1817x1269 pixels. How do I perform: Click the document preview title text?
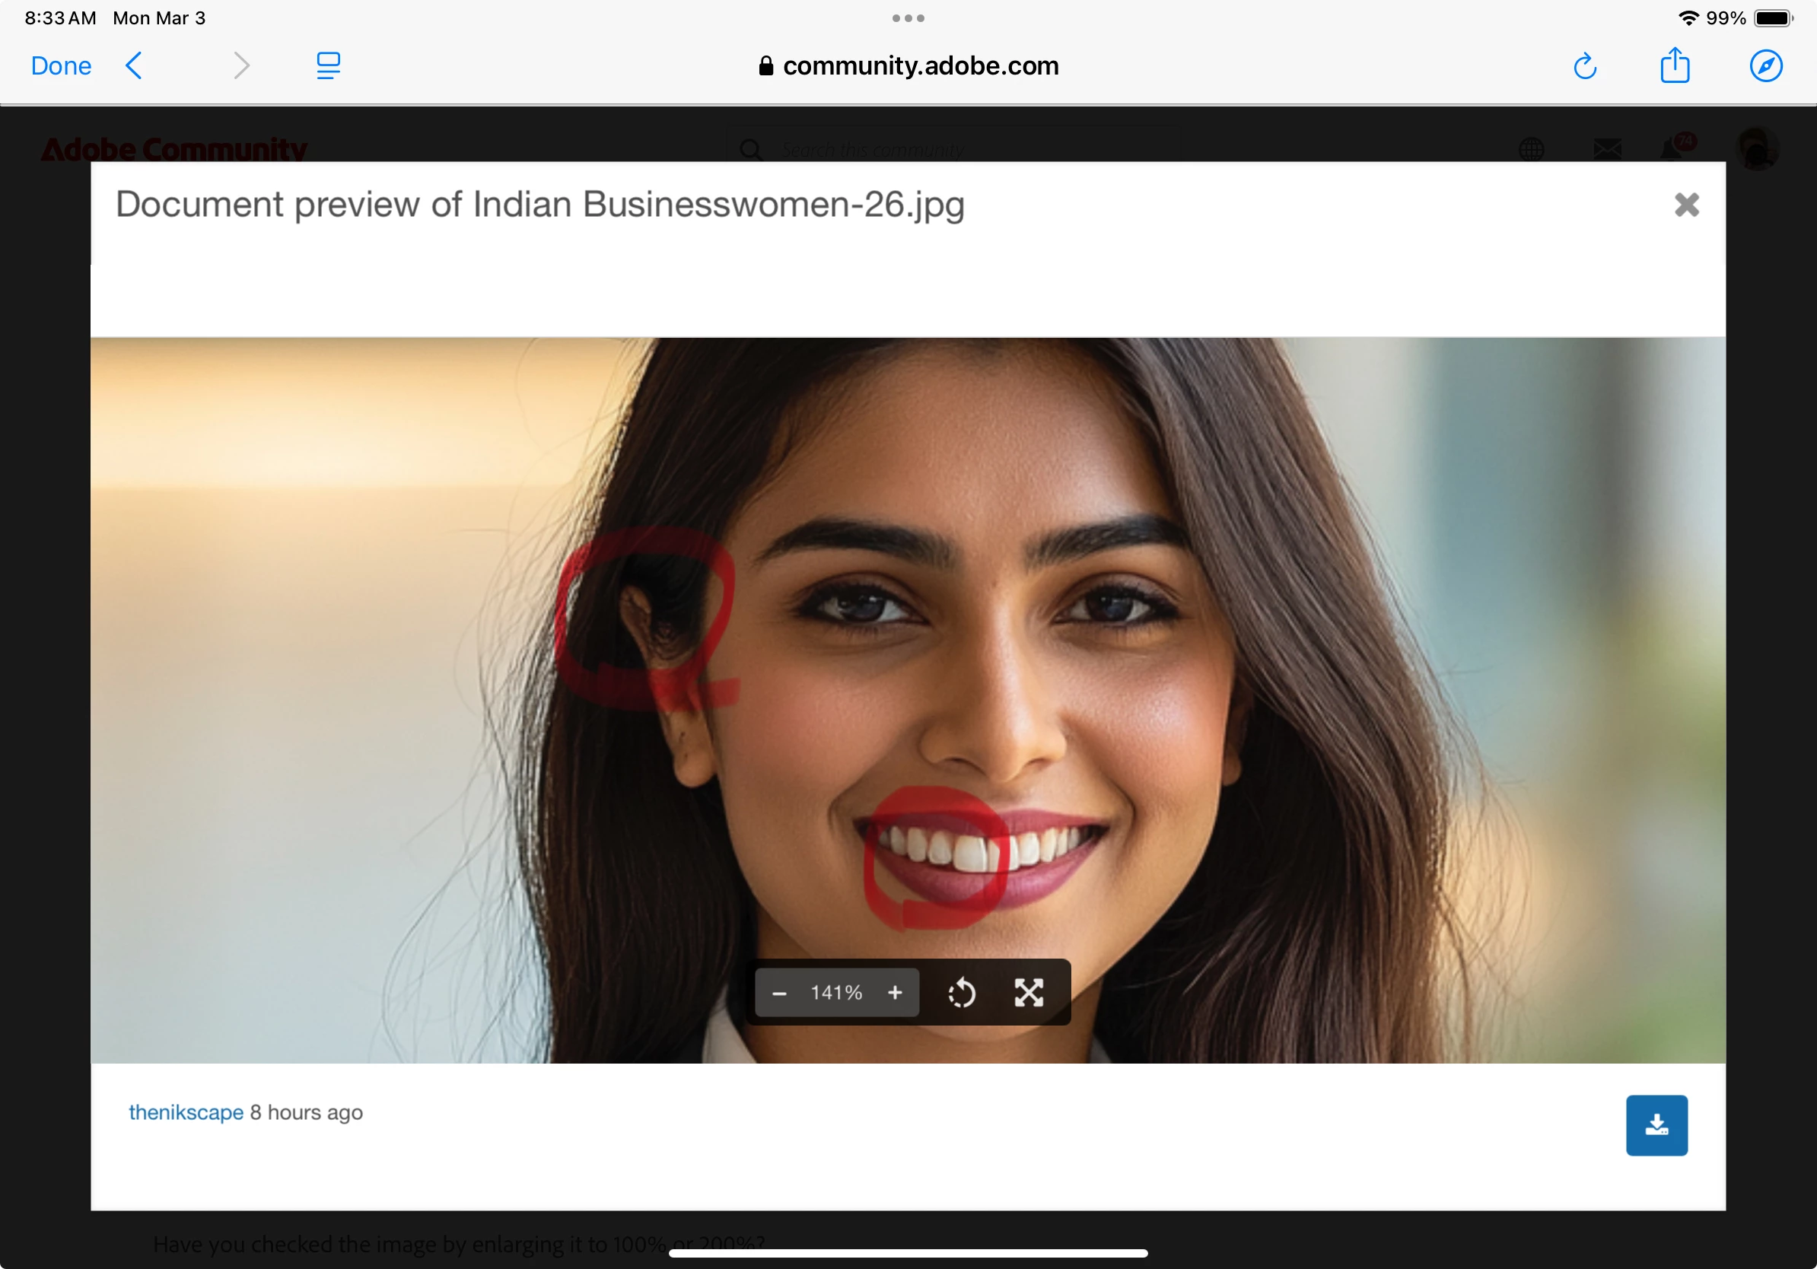(x=539, y=204)
